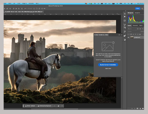This screenshot has width=148, height=114.
Task: Click the Content Credentials icon in the panel dock
Action: (125, 36)
